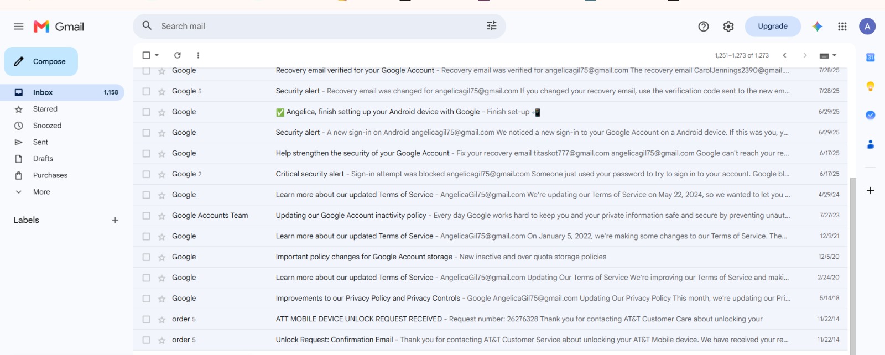Star the Google Accounts Team email
The width and height of the screenshot is (885, 355).
162,216
